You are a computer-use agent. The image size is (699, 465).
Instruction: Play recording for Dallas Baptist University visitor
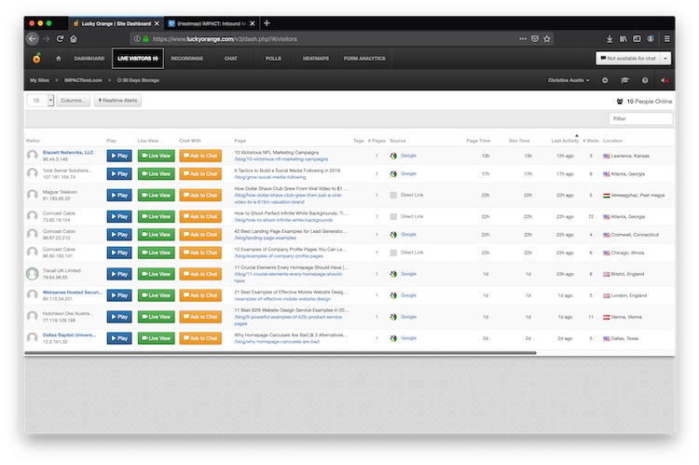119,338
